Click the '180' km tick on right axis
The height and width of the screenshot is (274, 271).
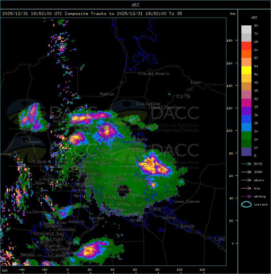(229, 41)
